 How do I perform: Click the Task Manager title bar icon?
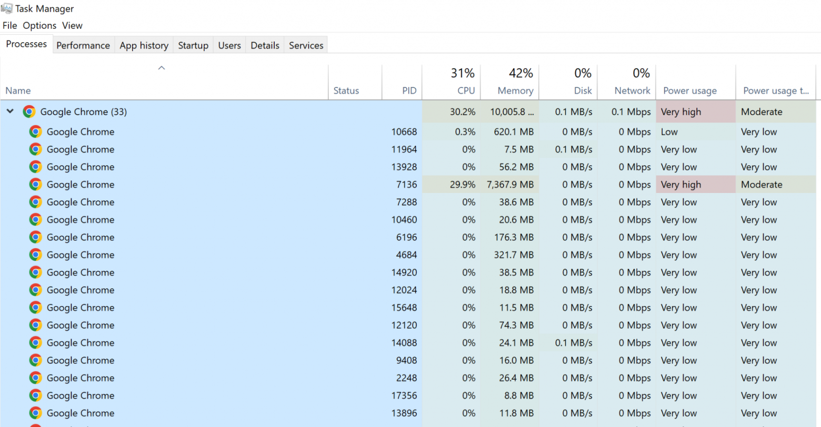pyautogui.click(x=6, y=8)
